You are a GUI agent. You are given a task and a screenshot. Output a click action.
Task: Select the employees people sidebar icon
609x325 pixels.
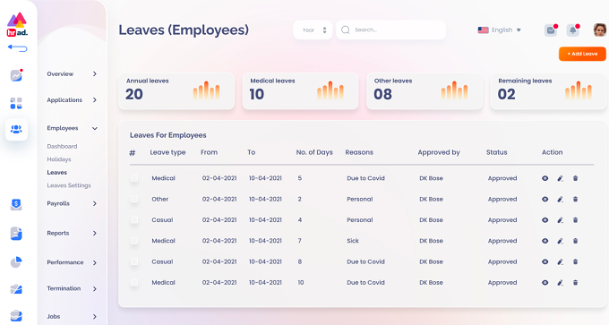tap(16, 129)
